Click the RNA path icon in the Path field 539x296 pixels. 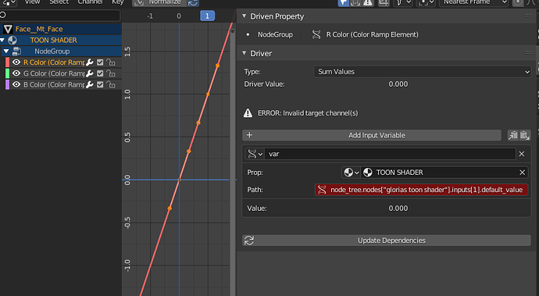click(x=322, y=190)
